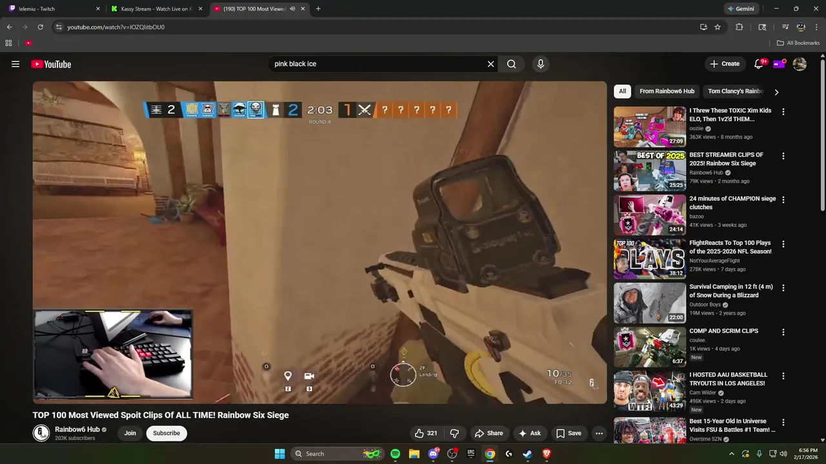View site information icon in address bar
This screenshot has width=826, height=464.
click(x=59, y=27)
